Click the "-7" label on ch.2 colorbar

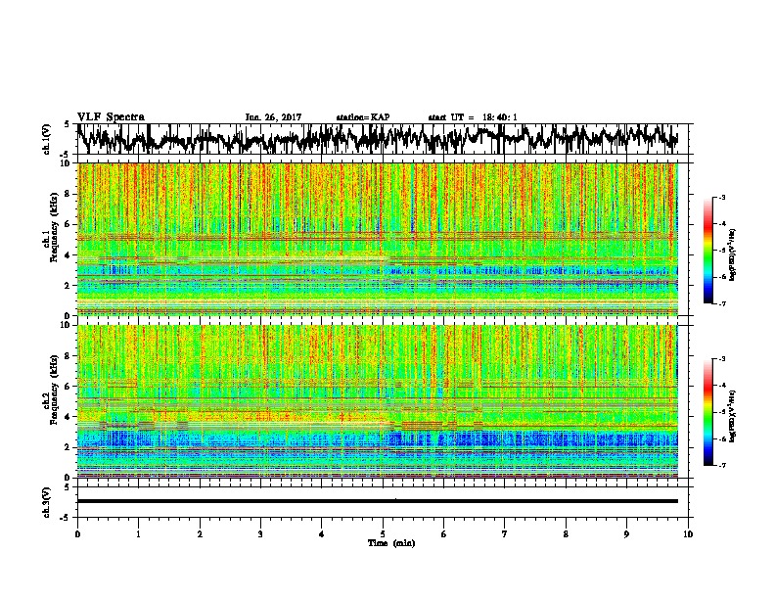click(722, 466)
